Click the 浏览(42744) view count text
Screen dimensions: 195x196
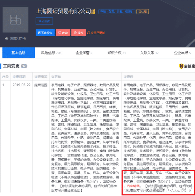[x=18, y=38]
